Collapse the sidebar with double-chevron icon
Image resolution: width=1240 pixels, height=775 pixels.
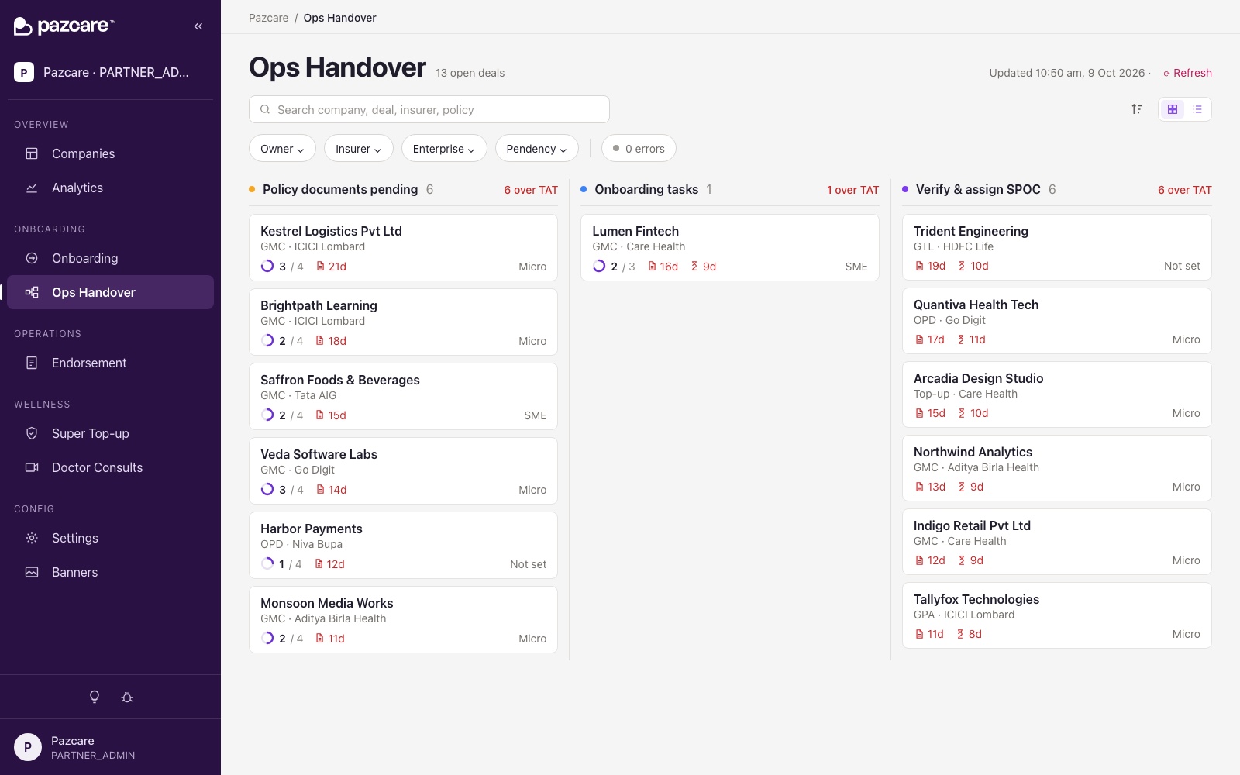click(198, 26)
